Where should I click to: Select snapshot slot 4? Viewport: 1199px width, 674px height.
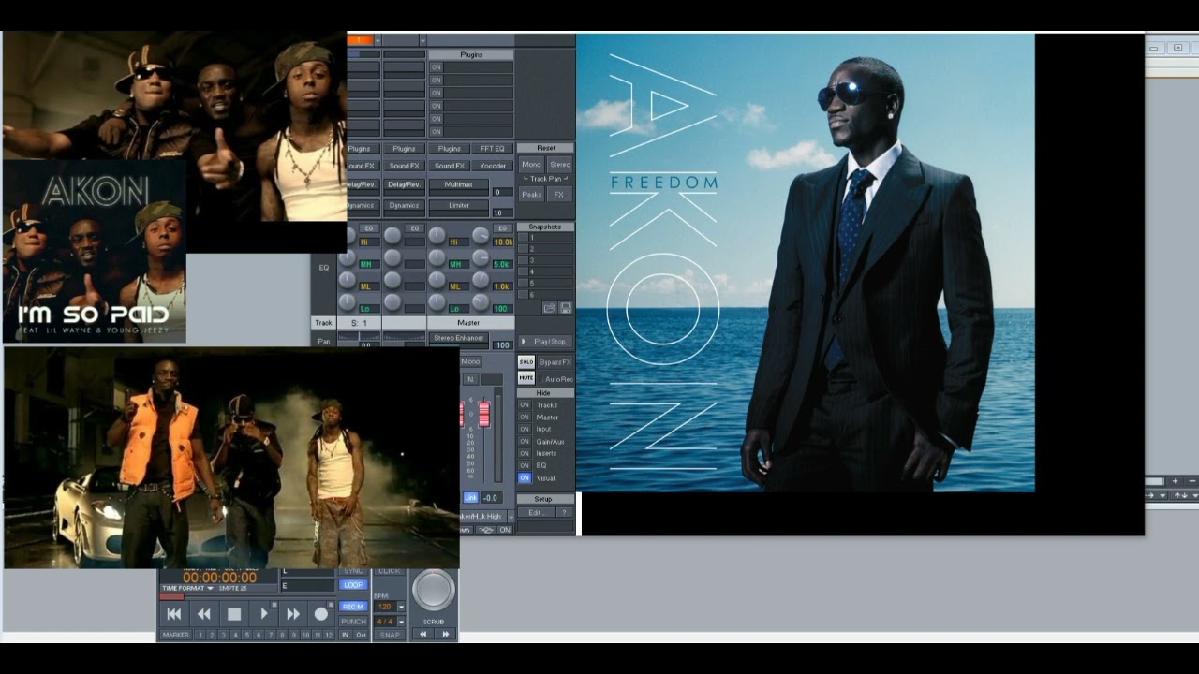546,271
